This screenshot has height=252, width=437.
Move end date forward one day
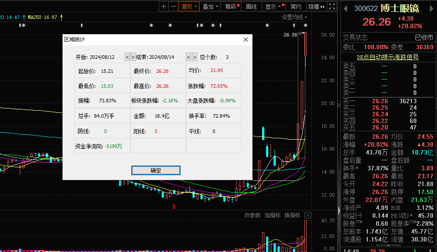coord(195,57)
